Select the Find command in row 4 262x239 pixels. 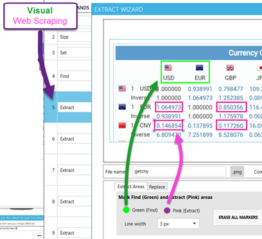click(74, 76)
